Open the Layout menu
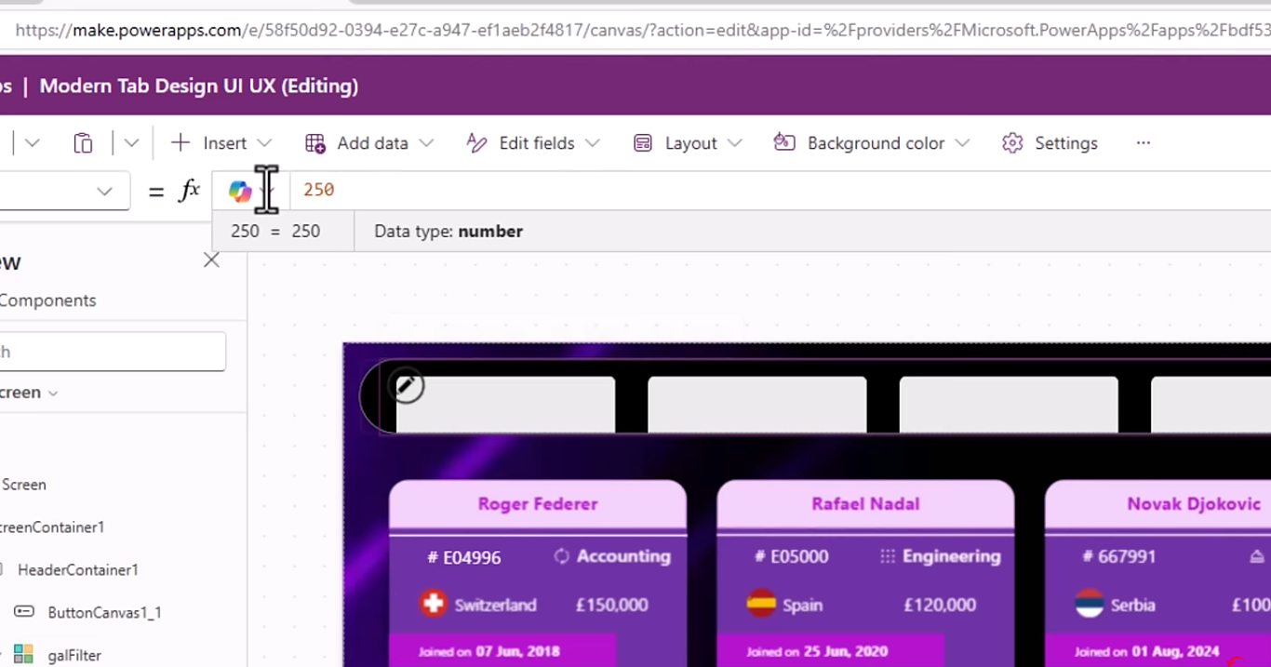Screen dimensions: 1271x667 click(688, 143)
